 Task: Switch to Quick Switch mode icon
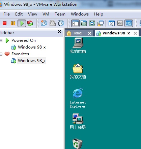tap(84, 23)
